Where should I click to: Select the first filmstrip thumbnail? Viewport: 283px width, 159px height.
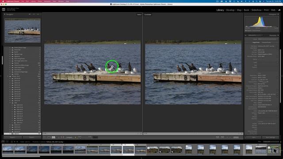(8, 150)
